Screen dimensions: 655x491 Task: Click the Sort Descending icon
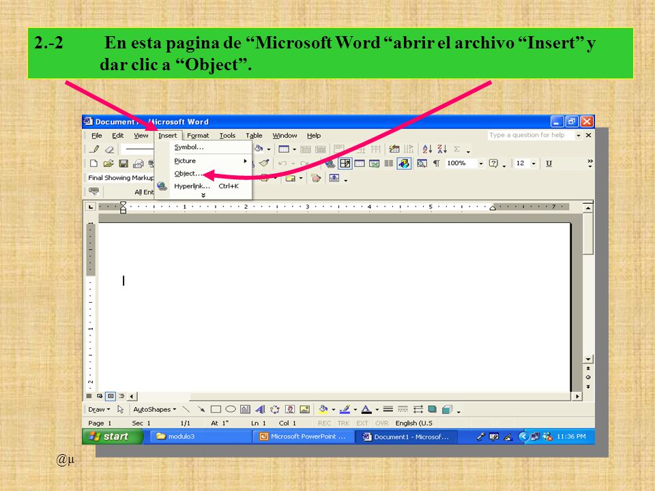click(x=442, y=149)
